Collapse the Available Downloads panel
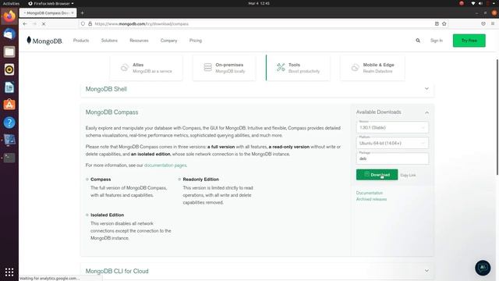This screenshot has width=499, height=281. (426, 112)
